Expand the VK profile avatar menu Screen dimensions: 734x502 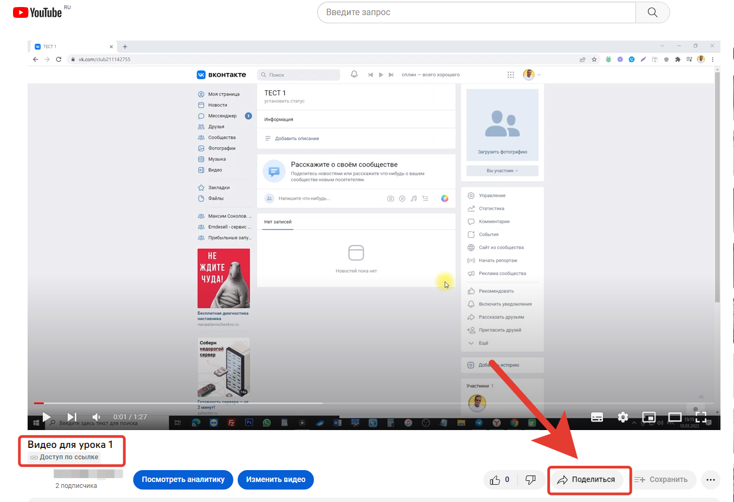532,75
